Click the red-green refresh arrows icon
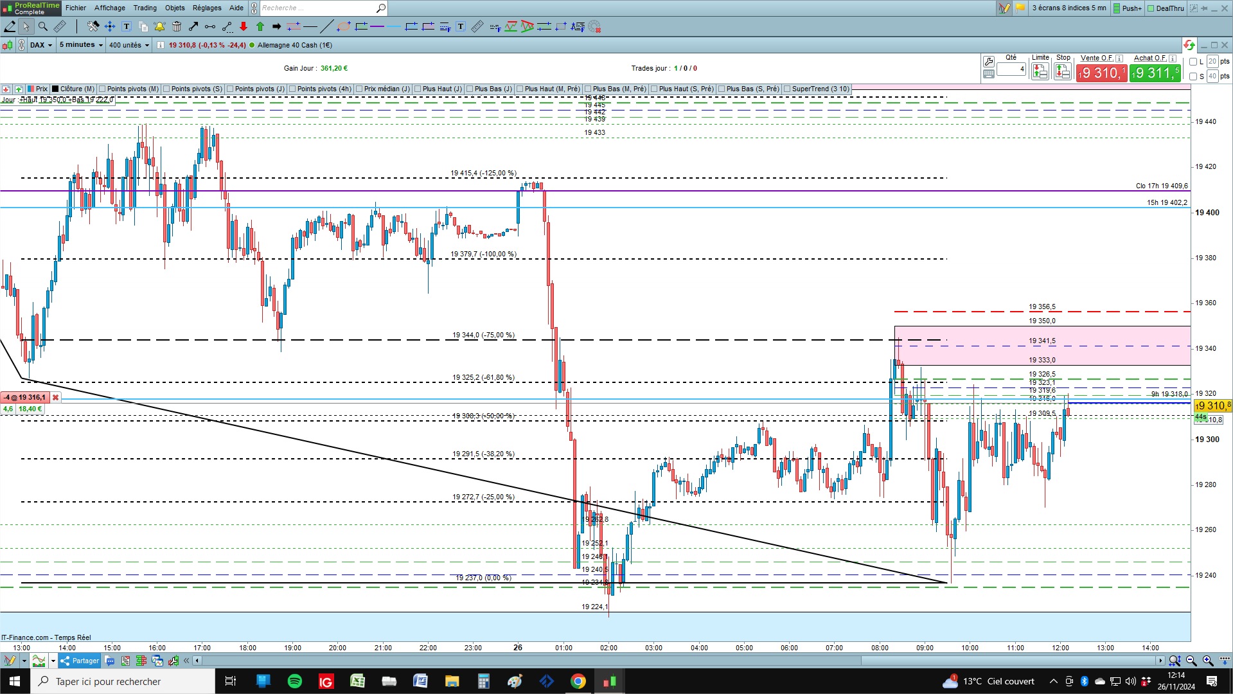 click(x=1189, y=45)
